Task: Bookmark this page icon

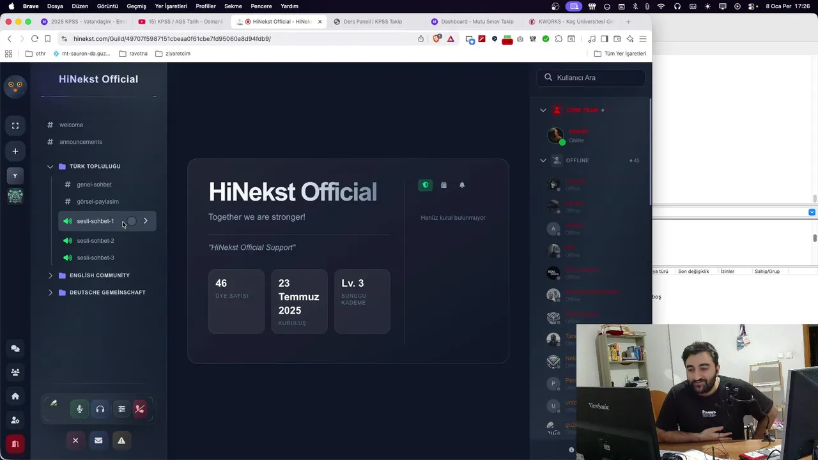Action: point(47,39)
